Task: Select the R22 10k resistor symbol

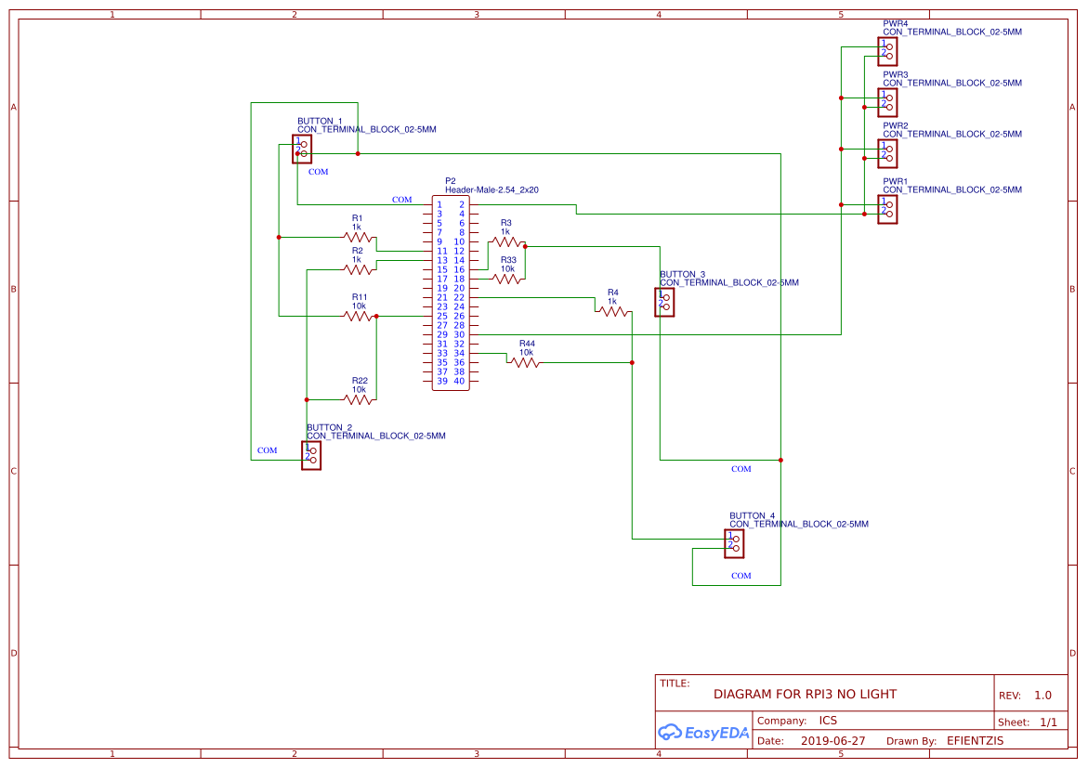Action: (360, 398)
